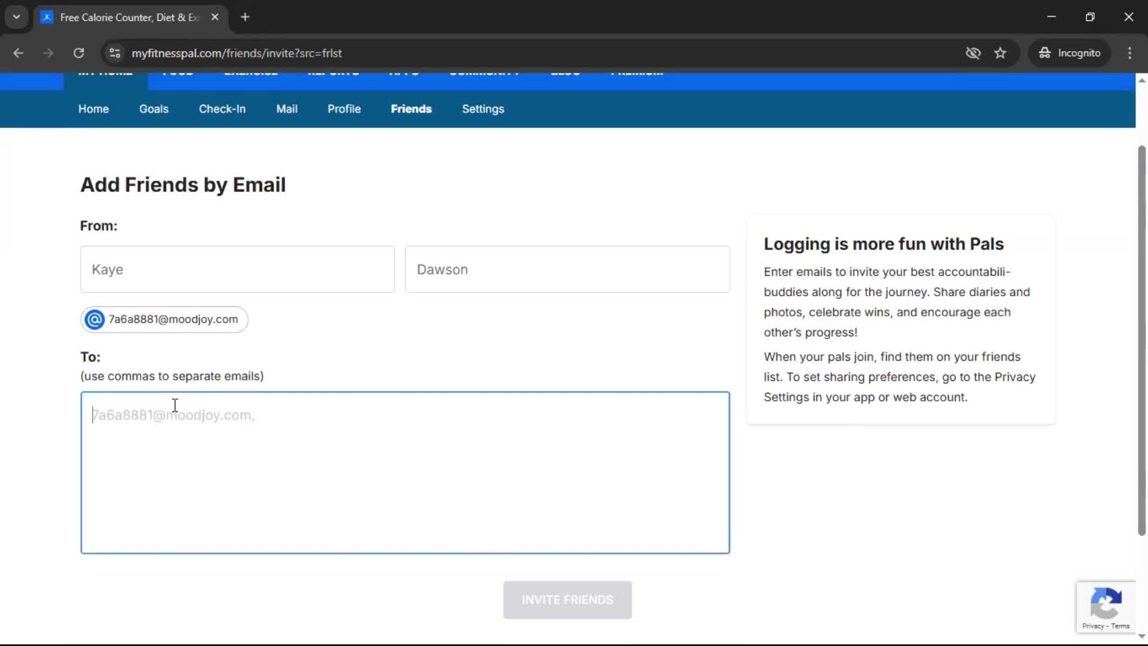Screen dimensions: 1148x646
Task: Expand the tab search dropdown
Action: click(17, 17)
